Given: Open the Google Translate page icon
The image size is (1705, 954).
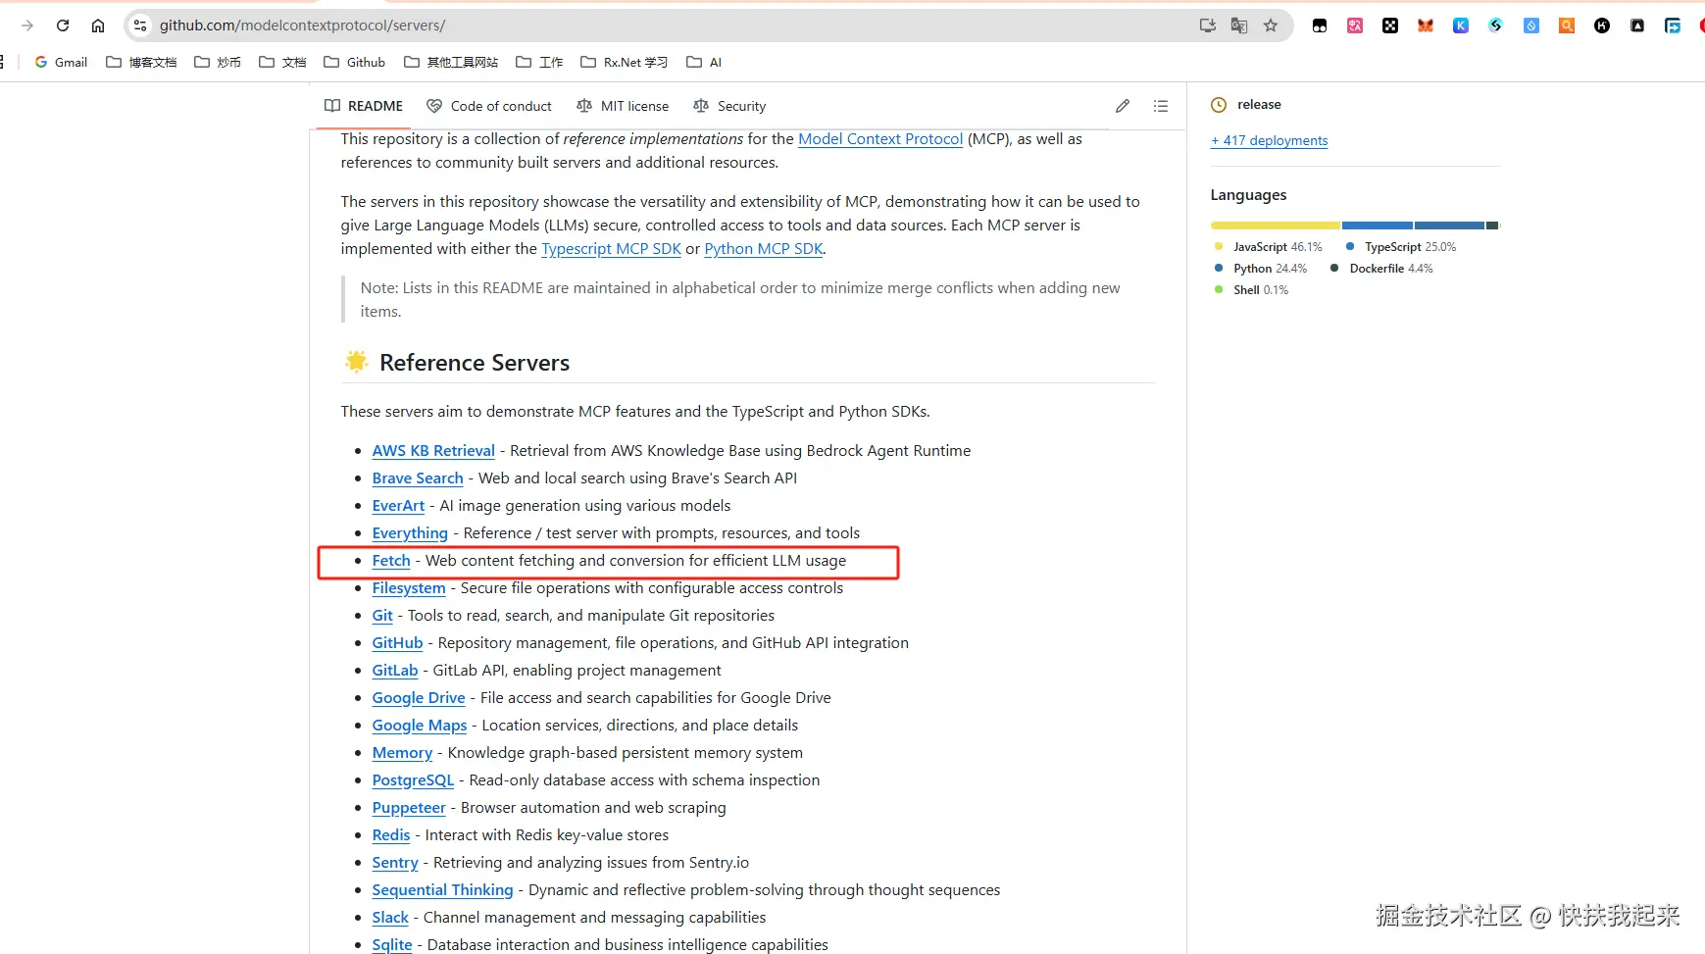Looking at the screenshot, I should tap(1239, 25).
